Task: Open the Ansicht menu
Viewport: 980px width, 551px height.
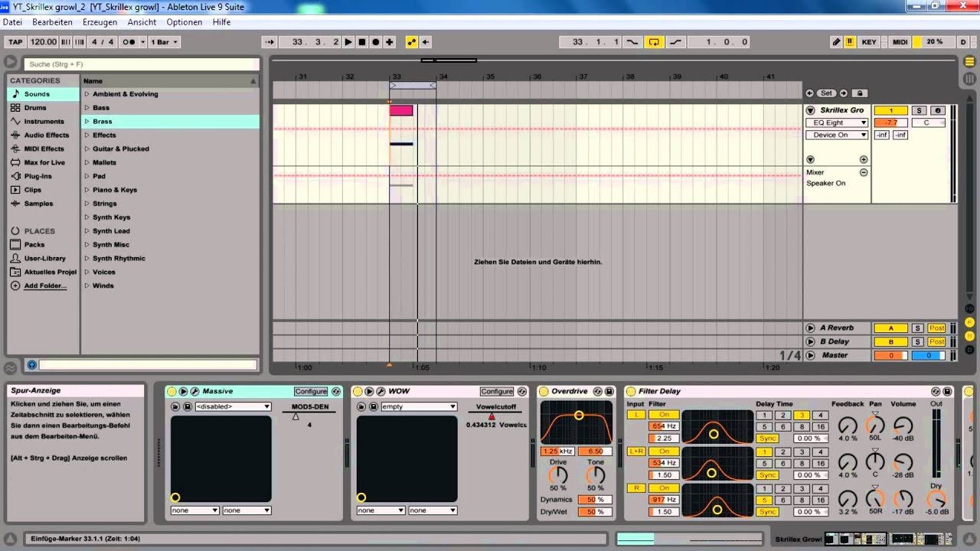Action: pyautogui.click(x=142, y=22)
